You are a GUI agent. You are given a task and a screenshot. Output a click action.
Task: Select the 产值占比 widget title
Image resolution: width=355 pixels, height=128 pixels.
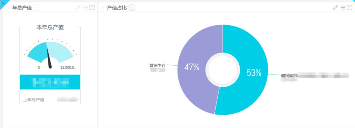click(117, 8)
